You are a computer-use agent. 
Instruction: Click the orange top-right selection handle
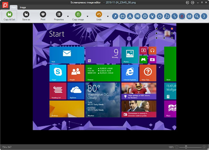pos(172,29)
